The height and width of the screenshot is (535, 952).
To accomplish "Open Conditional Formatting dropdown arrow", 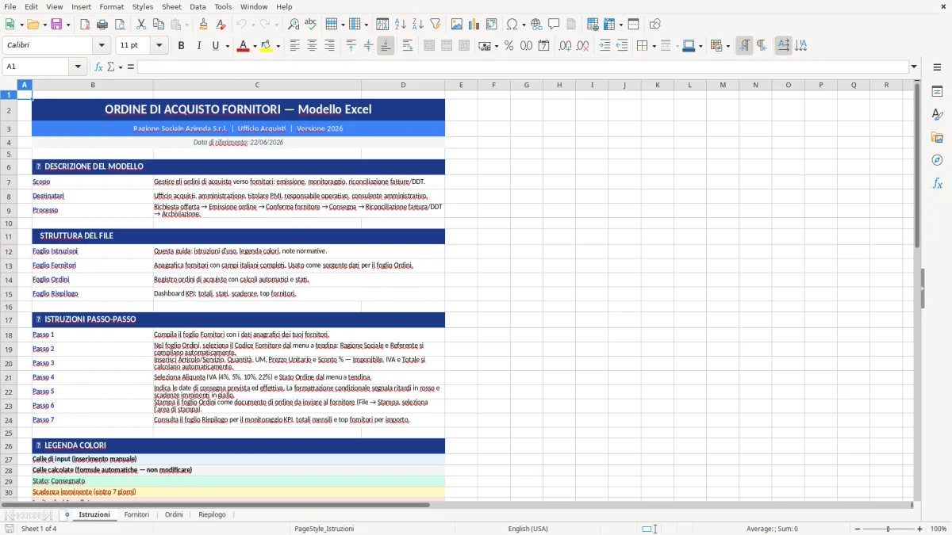I will tap(727, 46).
